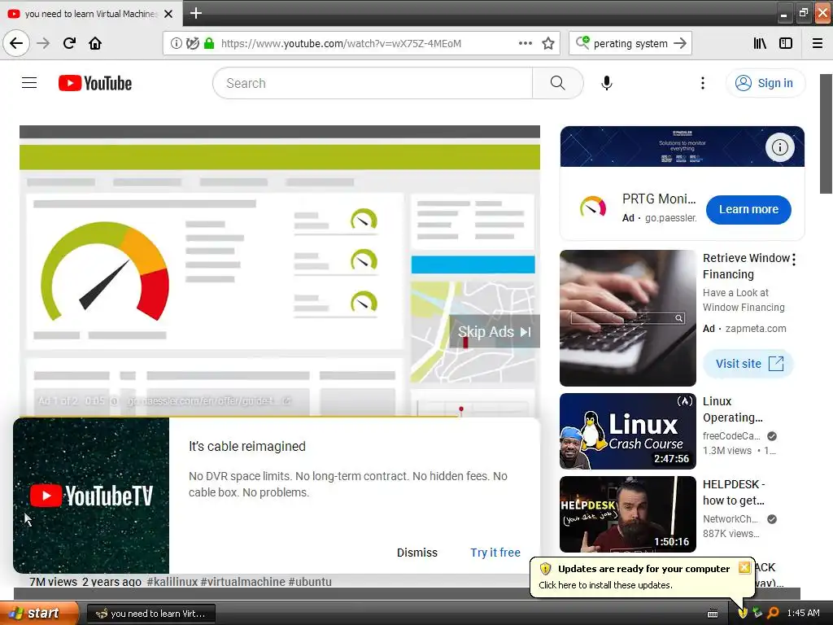Open the YouTube guide hamburger menu

29,83
